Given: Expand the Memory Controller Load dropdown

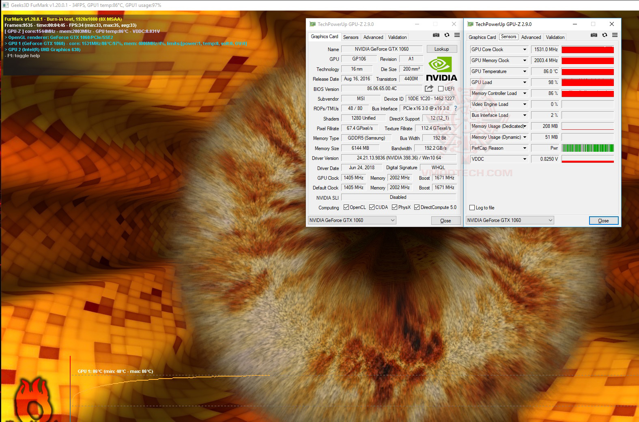Looking at the screenshot, I should [525, 93].
